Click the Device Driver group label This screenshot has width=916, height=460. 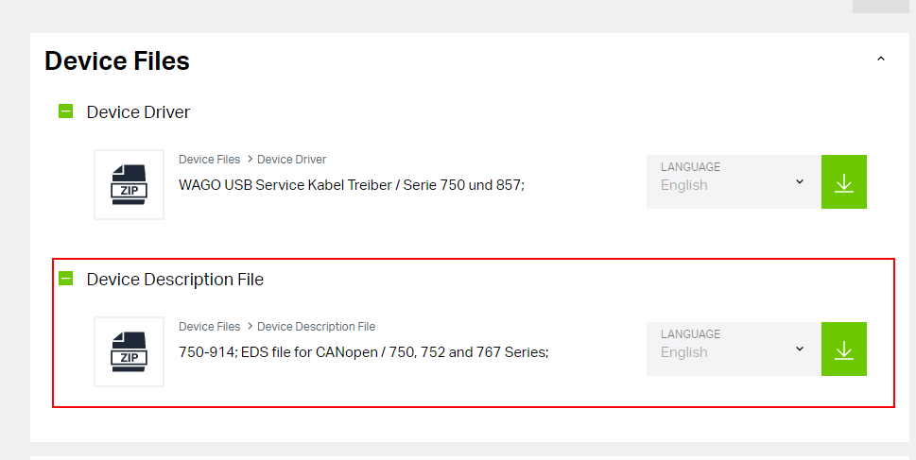(x=138, y=111)
